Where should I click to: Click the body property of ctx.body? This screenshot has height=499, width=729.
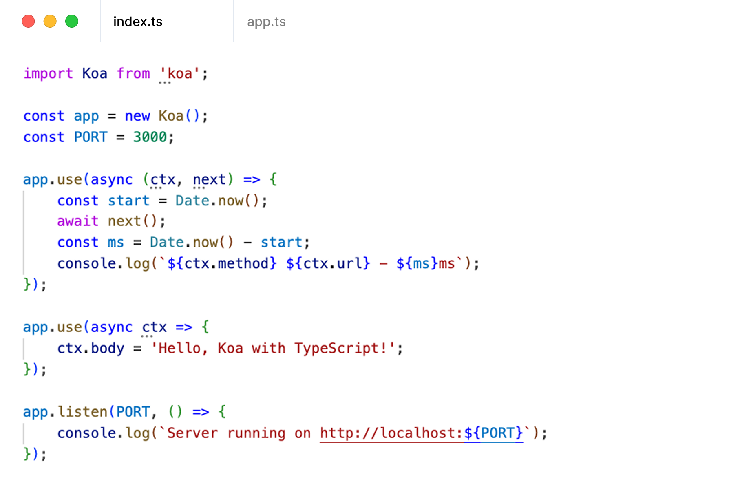click(x=108, y=349)
